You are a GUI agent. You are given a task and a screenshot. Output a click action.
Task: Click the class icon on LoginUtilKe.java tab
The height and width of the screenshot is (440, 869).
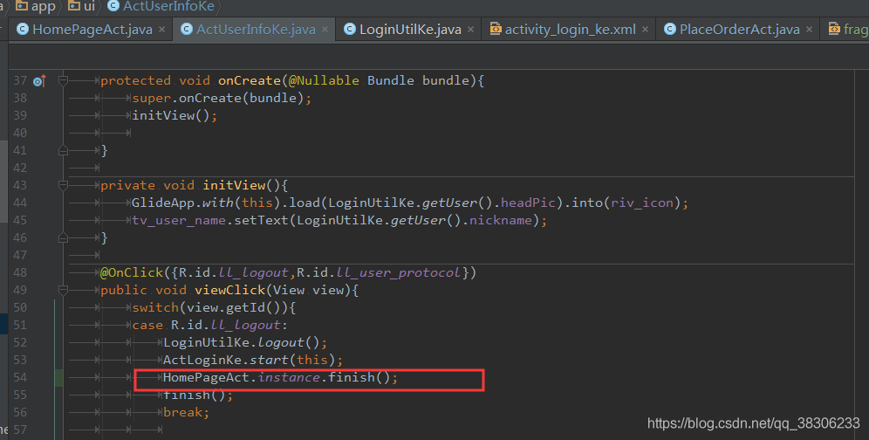point(350,30)
